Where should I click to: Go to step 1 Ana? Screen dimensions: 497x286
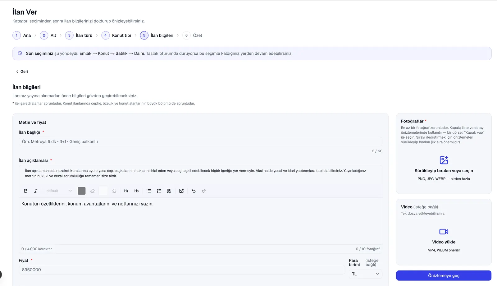pos(22,35)
